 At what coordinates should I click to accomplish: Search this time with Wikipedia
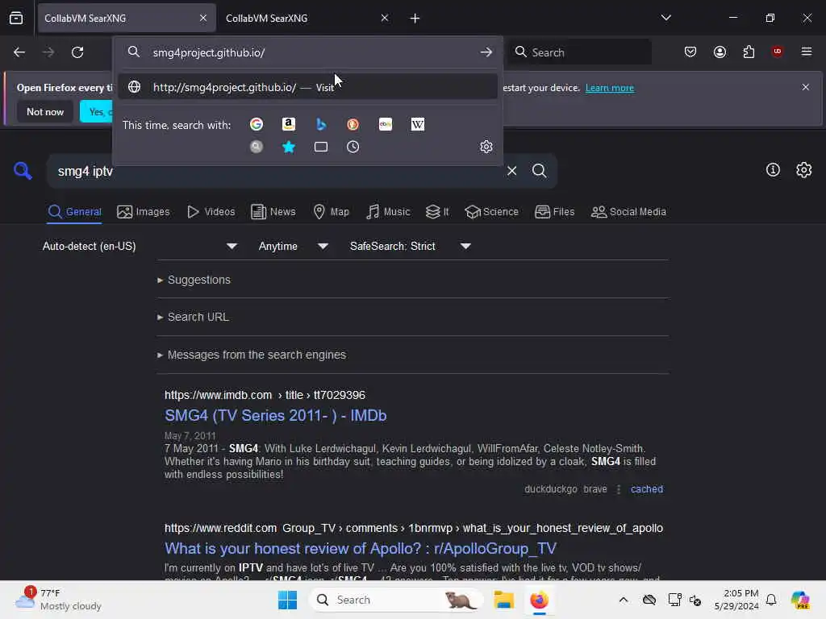tap(418, 124)
